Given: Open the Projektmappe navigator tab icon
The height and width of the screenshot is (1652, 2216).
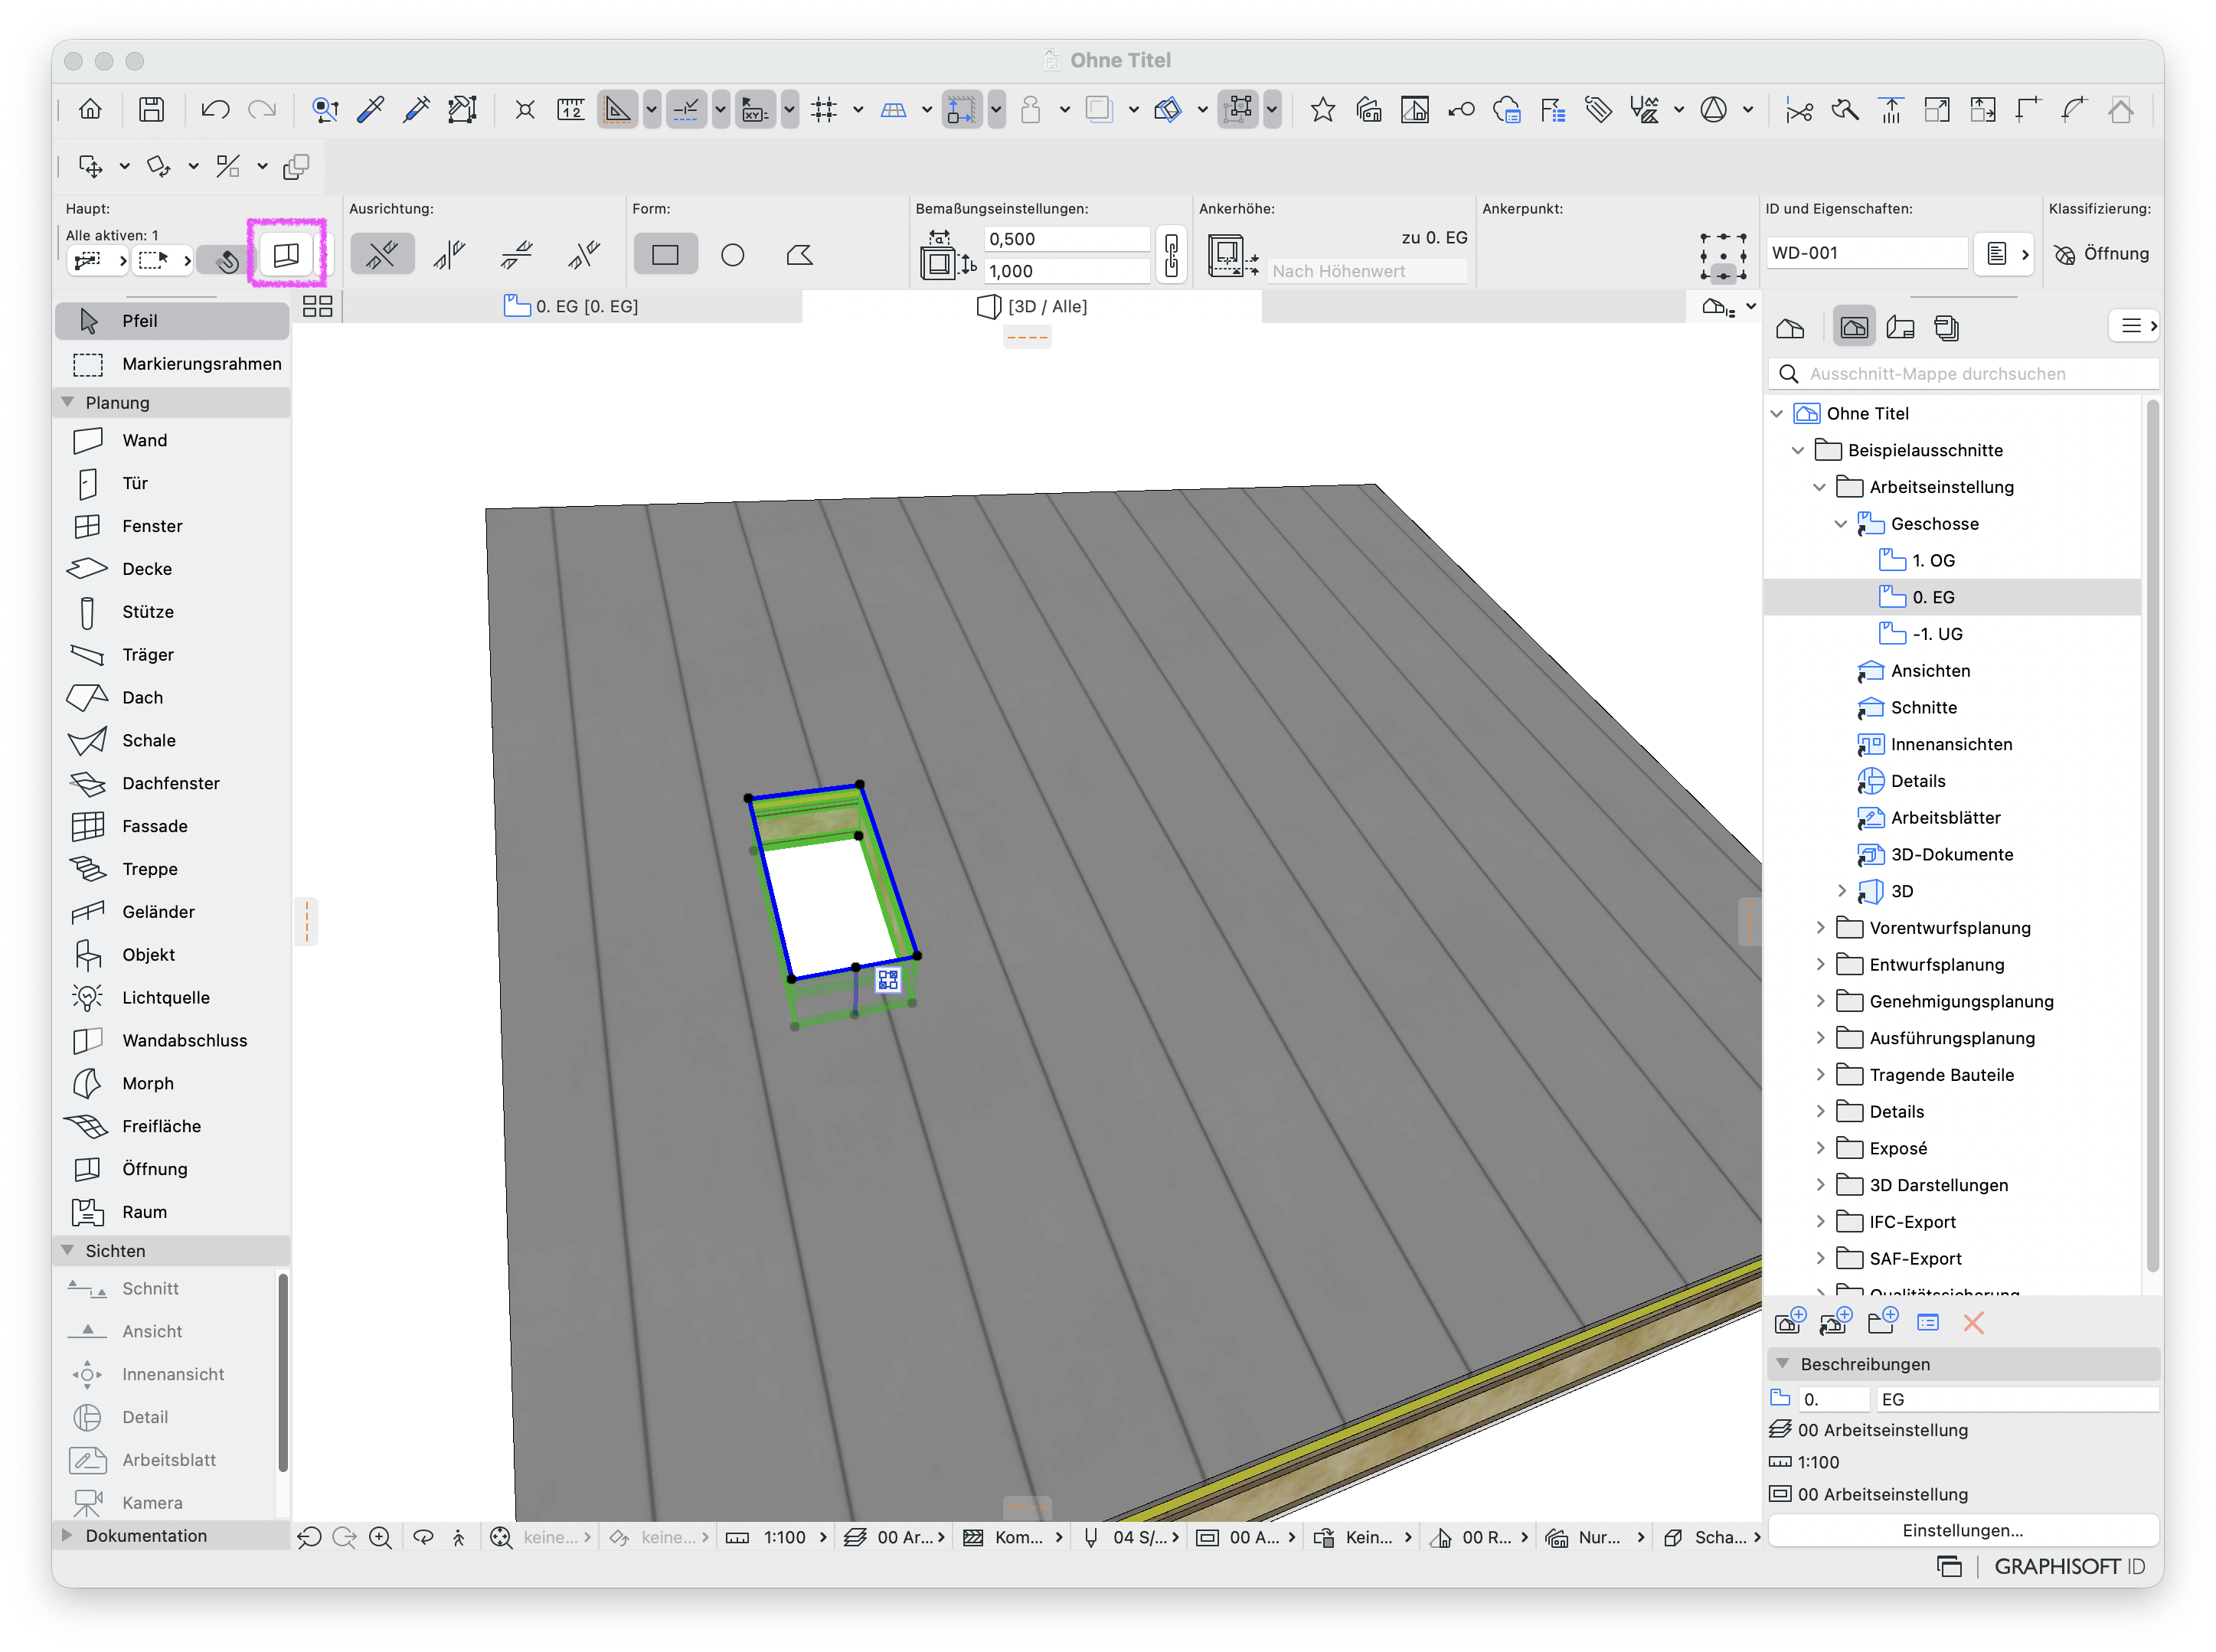Looking at the screenshot, I should coord(1790,328).
